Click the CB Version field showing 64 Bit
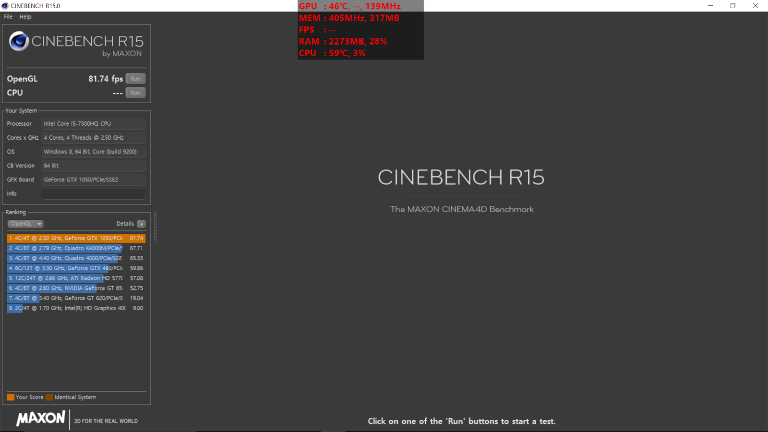768x432 pixels. click(x=93, y=166)
